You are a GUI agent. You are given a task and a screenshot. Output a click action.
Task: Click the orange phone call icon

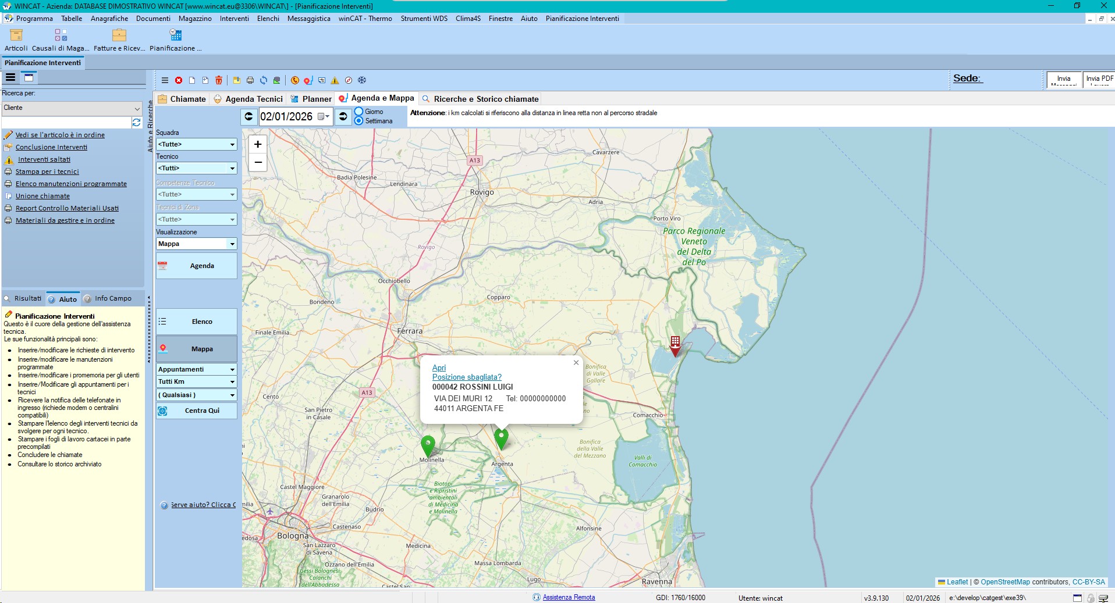(295, 80)
